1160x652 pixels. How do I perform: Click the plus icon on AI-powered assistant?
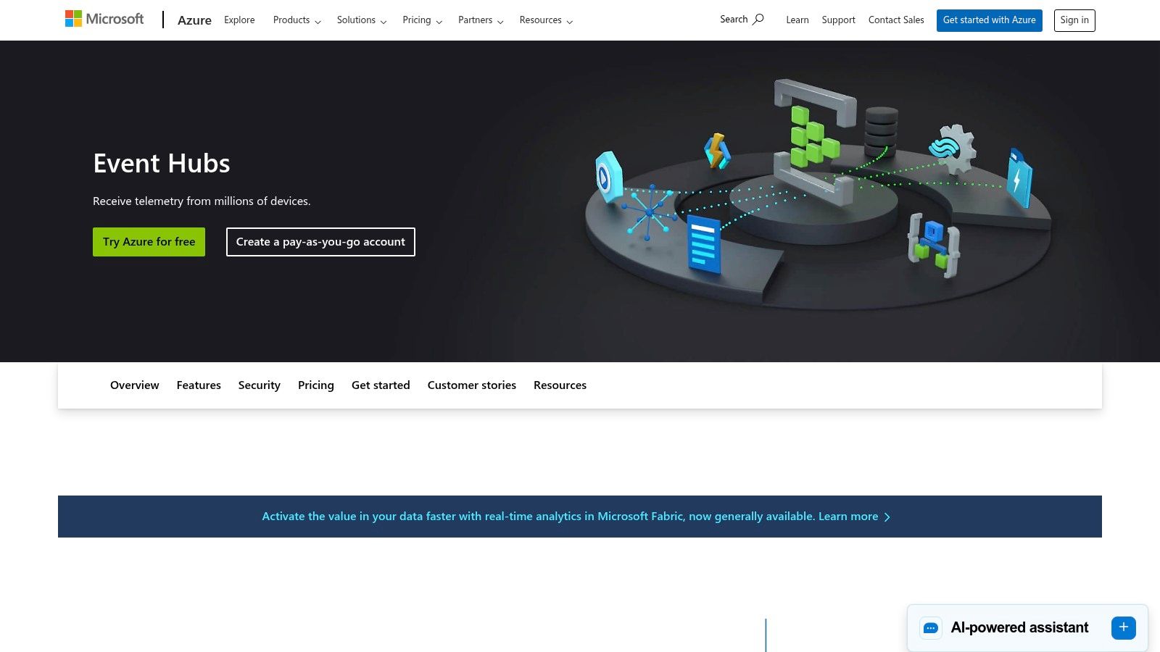(x=1123, y=627)
